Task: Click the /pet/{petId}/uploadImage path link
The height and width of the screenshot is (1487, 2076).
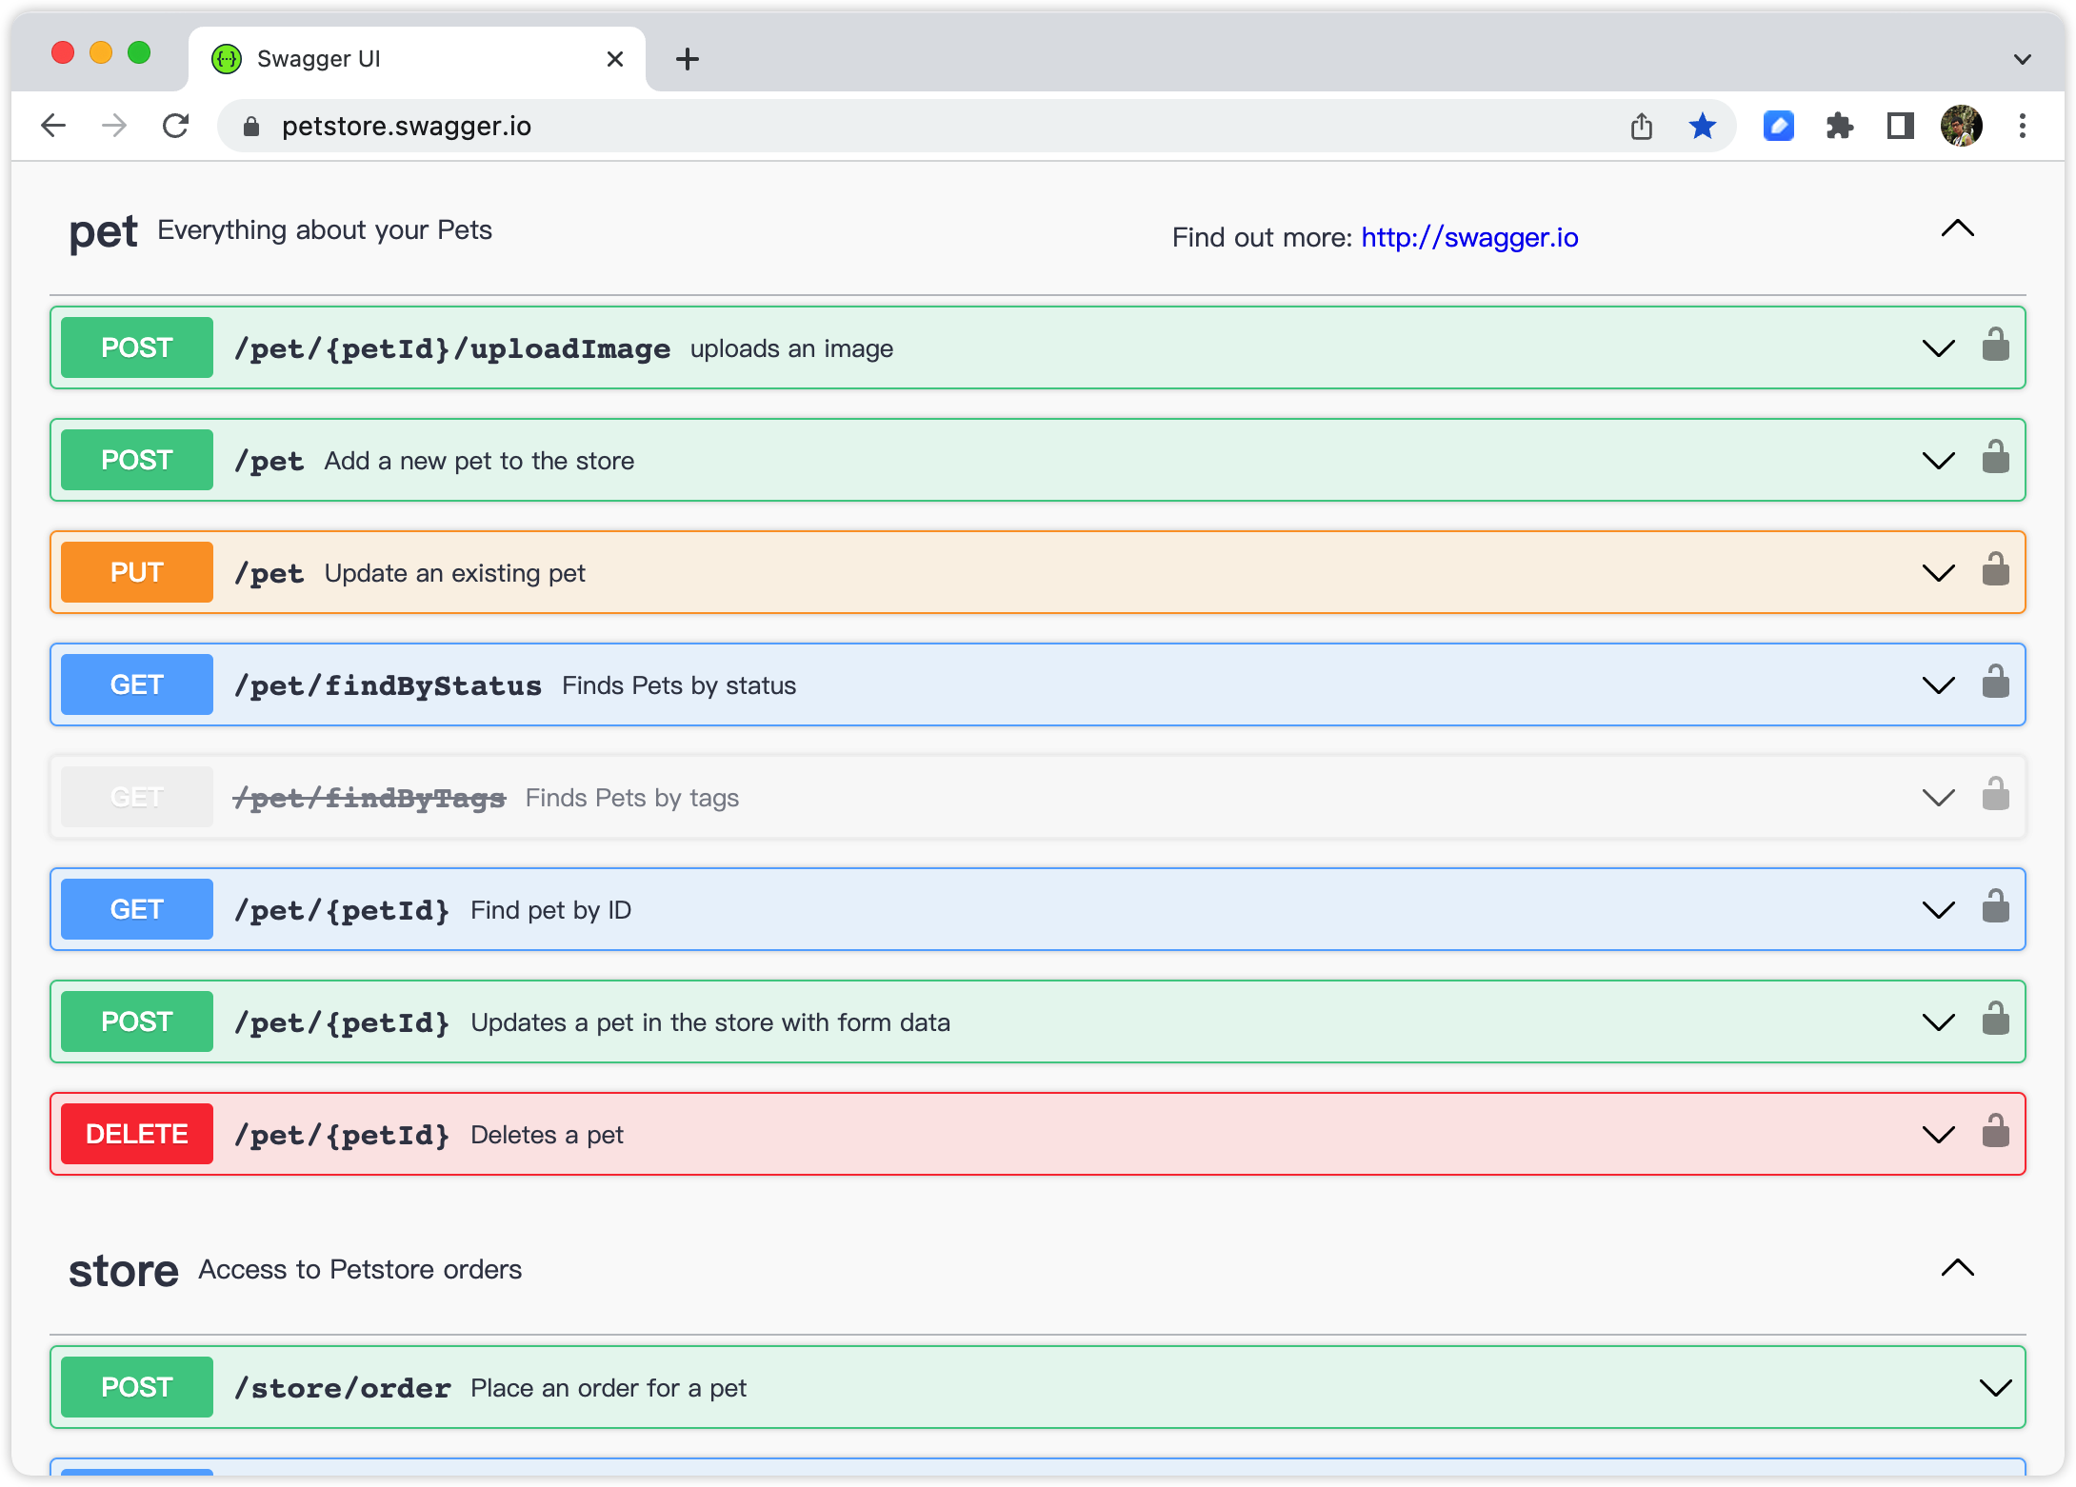Action: [452, 349]
